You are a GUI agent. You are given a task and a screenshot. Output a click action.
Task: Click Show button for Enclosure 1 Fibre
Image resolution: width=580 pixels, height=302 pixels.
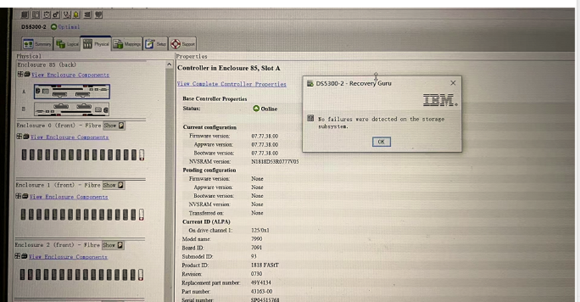(113, 185)
